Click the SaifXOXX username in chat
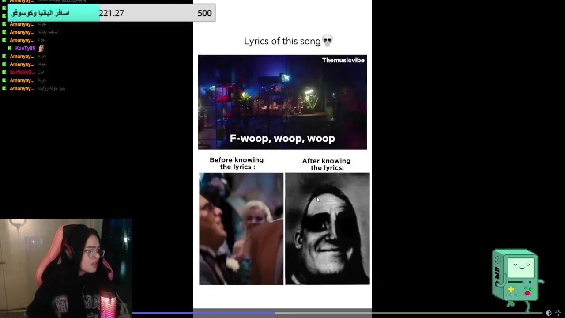Viewport: 565px width, 318px height. point(23,72)
